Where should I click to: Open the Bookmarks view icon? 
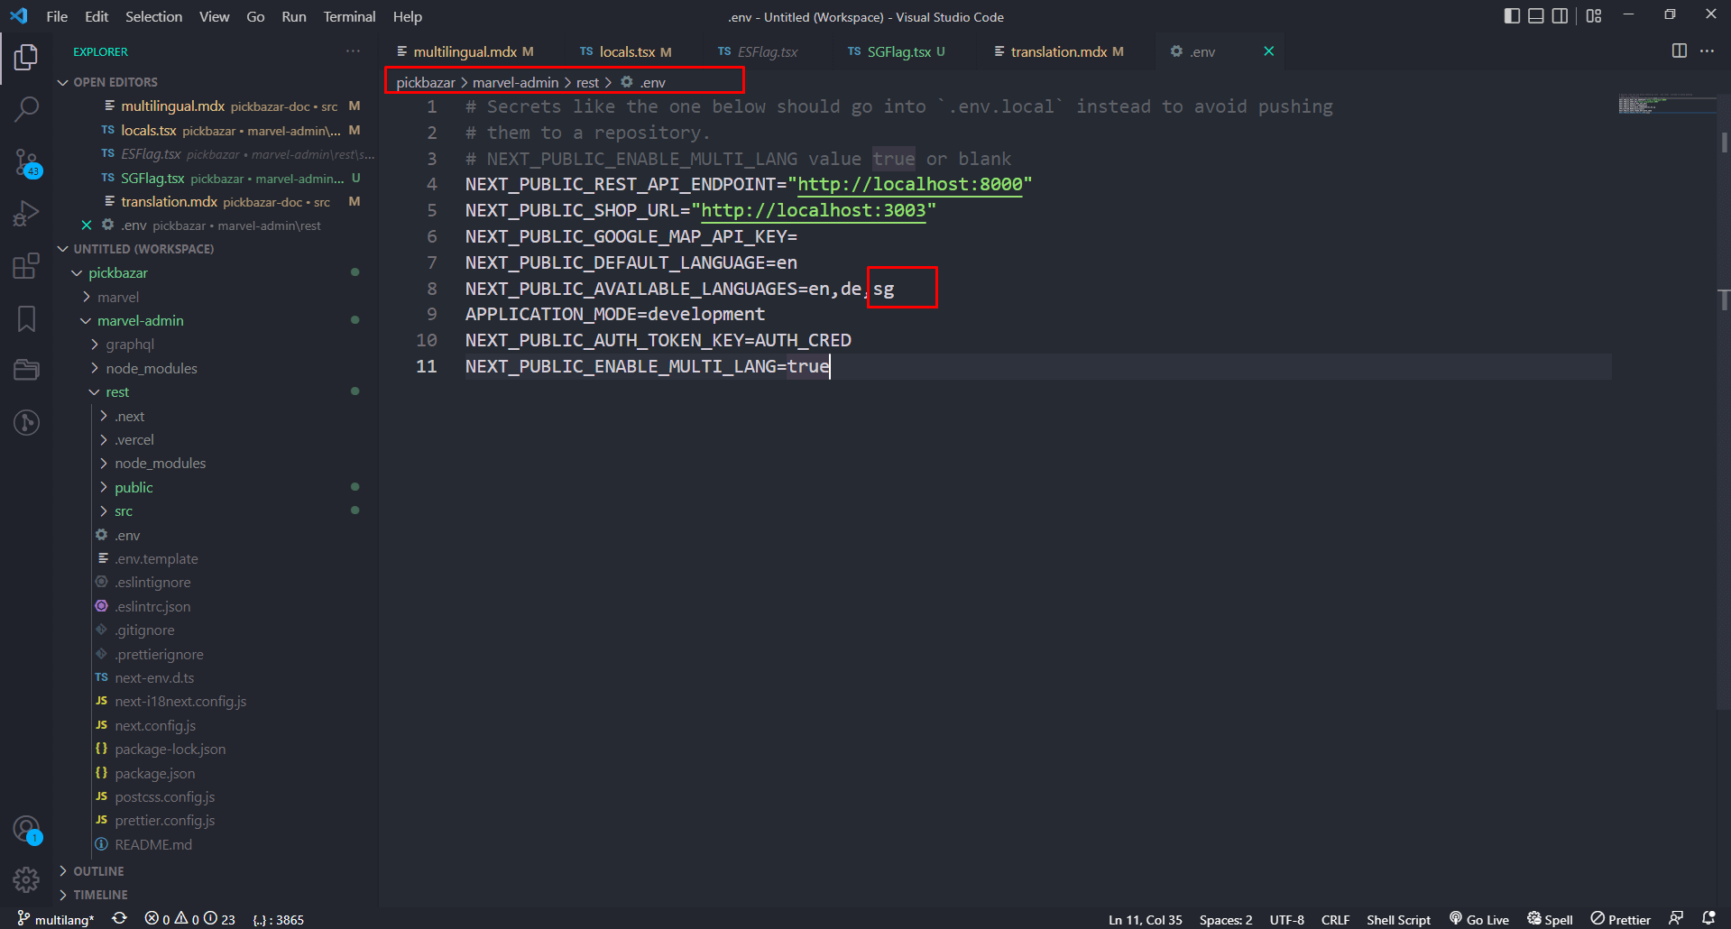(26, 318)
